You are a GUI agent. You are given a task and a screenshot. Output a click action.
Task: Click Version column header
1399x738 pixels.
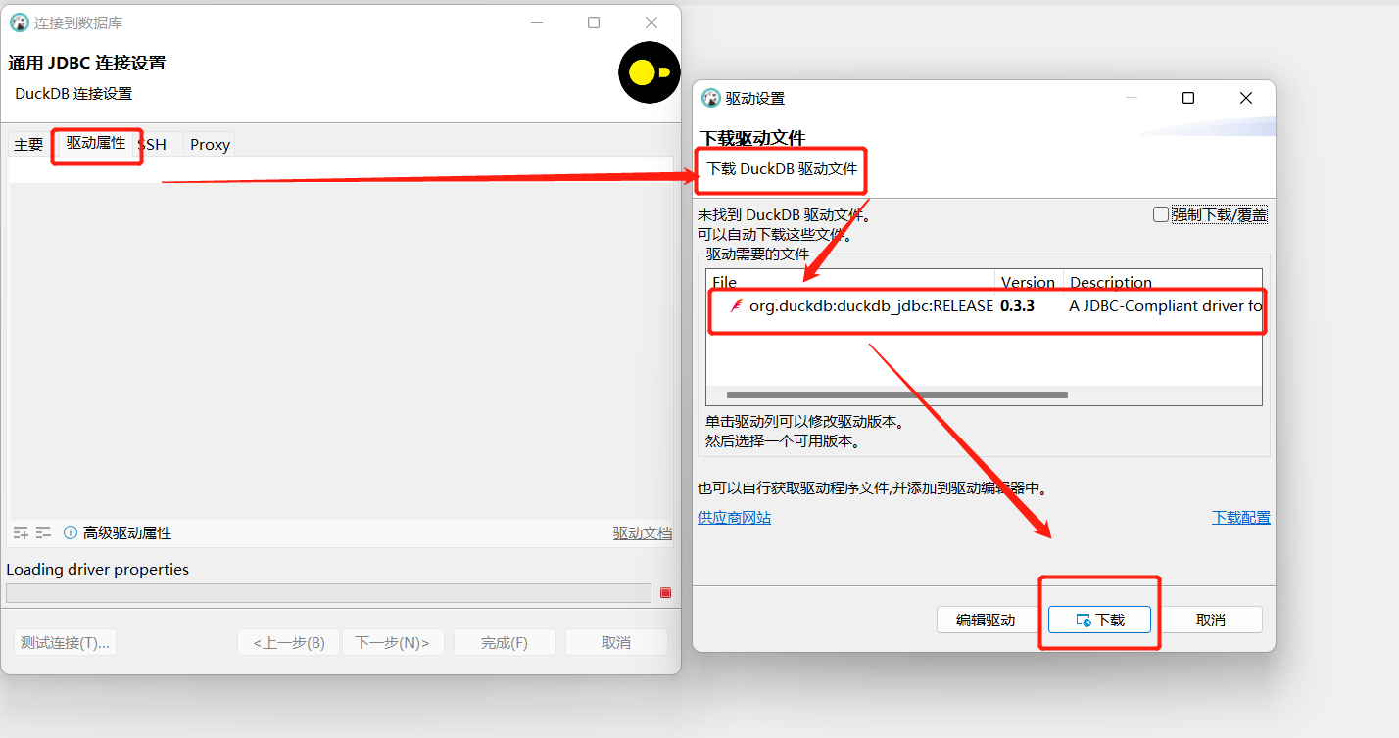[1030, 281]
